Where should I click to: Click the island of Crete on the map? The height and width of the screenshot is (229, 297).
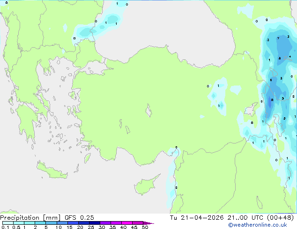[x=52, y=171]
